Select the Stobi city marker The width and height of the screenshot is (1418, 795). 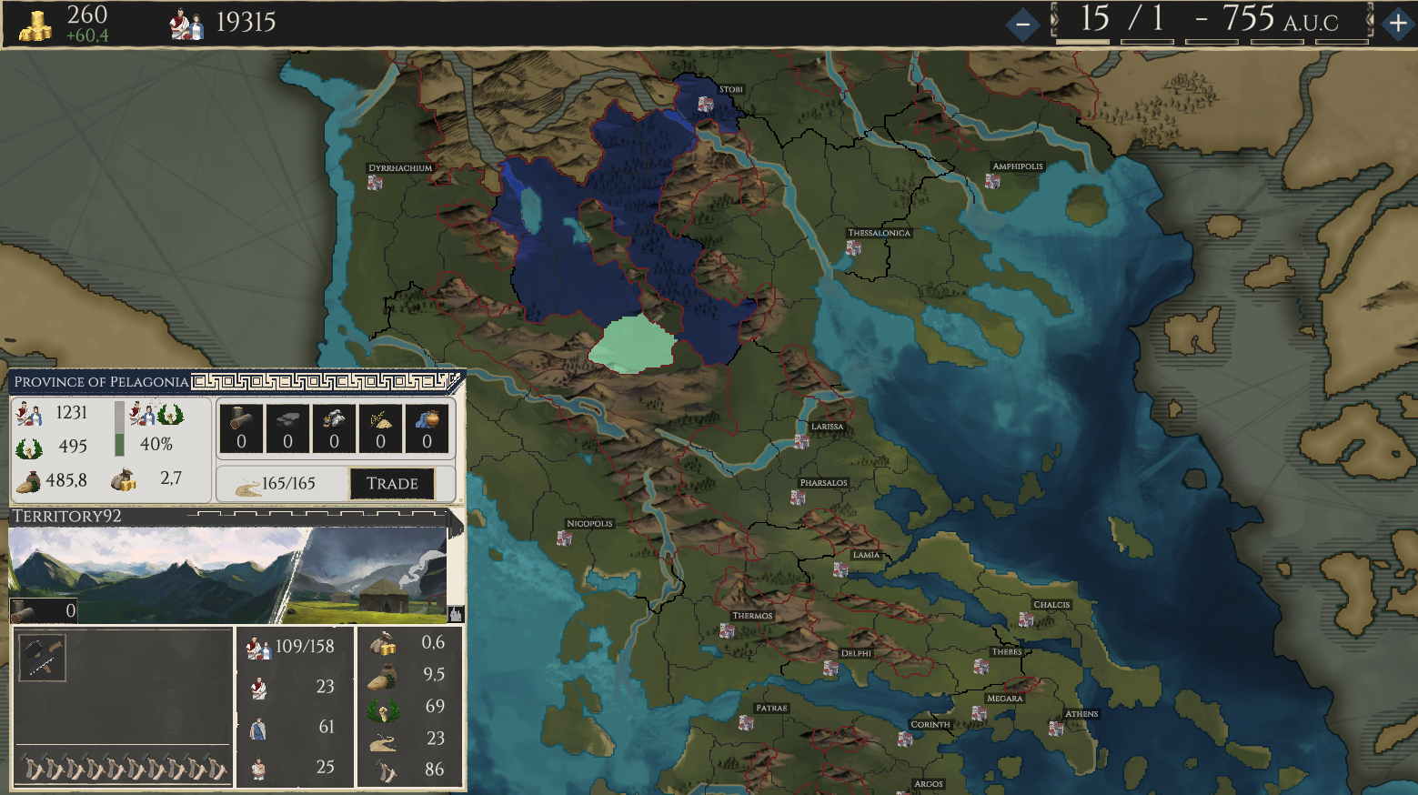(705, 104)
